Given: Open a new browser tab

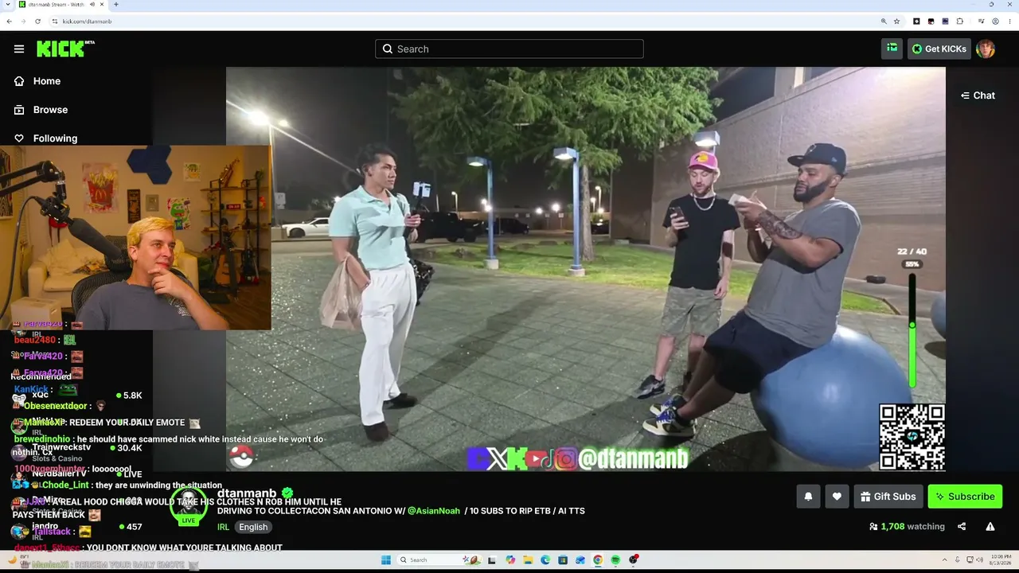Looking at the screenshot, I should tap(116, 5).
